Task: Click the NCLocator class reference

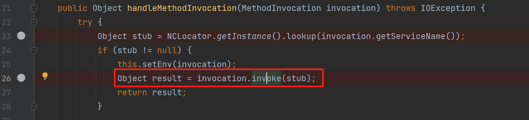Action: pos(189,36)
